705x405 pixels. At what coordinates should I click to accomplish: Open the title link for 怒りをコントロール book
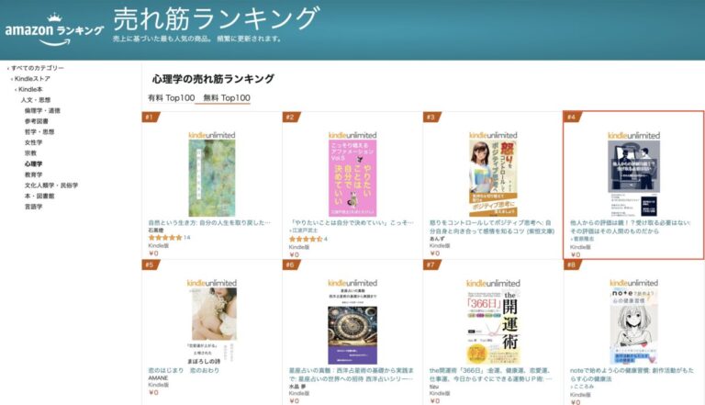tap(492, 227)
